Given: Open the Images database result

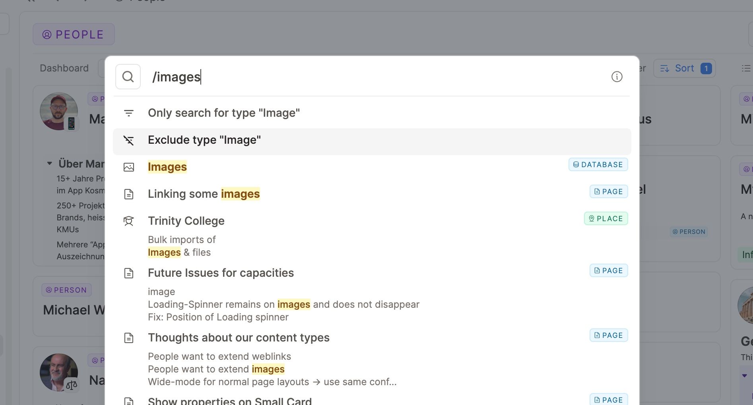Looking at the screenshot, I should tap(167, 167).
